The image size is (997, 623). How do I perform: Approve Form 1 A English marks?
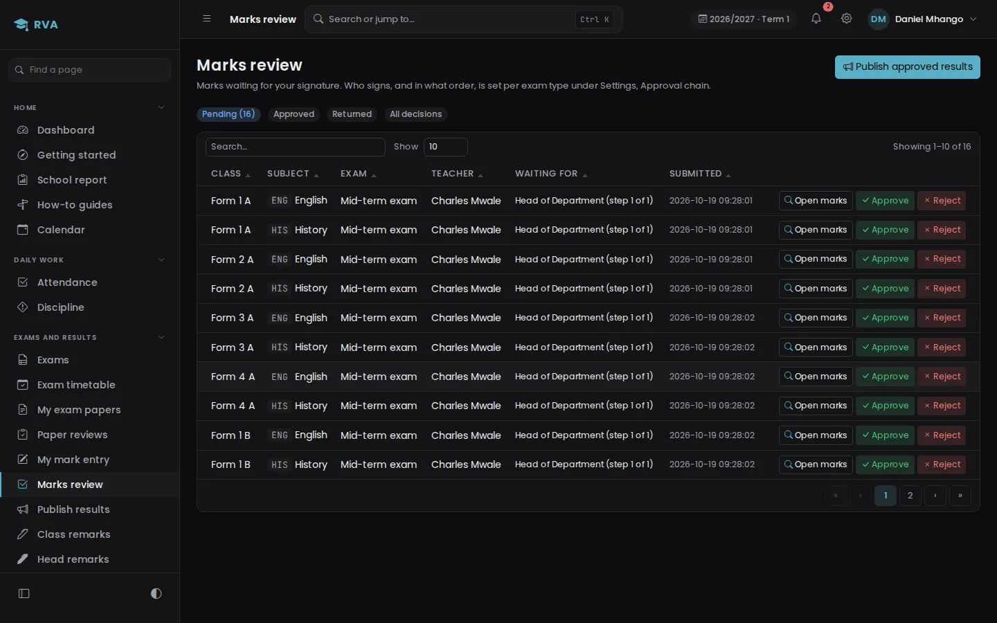pos(885,201)
